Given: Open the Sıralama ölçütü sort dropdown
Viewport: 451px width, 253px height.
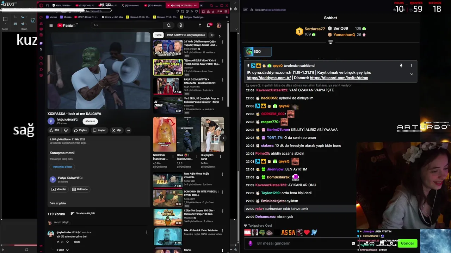Looking at the screenshot, I should click(83, 213).
